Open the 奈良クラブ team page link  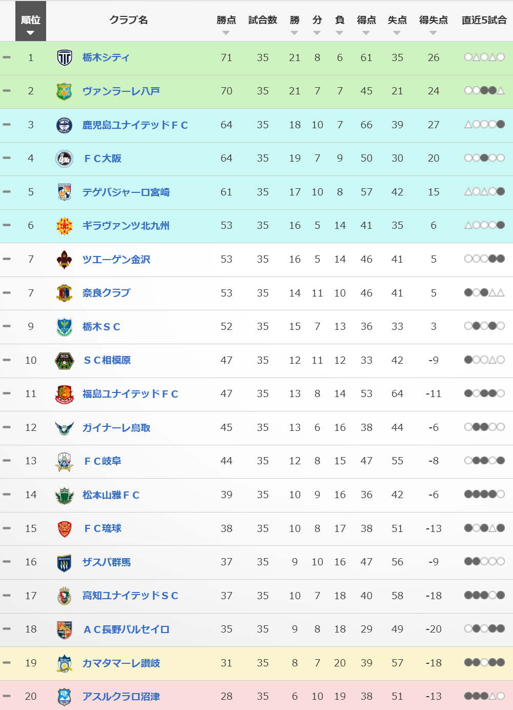pyautogui.click(x=107, y=293)
